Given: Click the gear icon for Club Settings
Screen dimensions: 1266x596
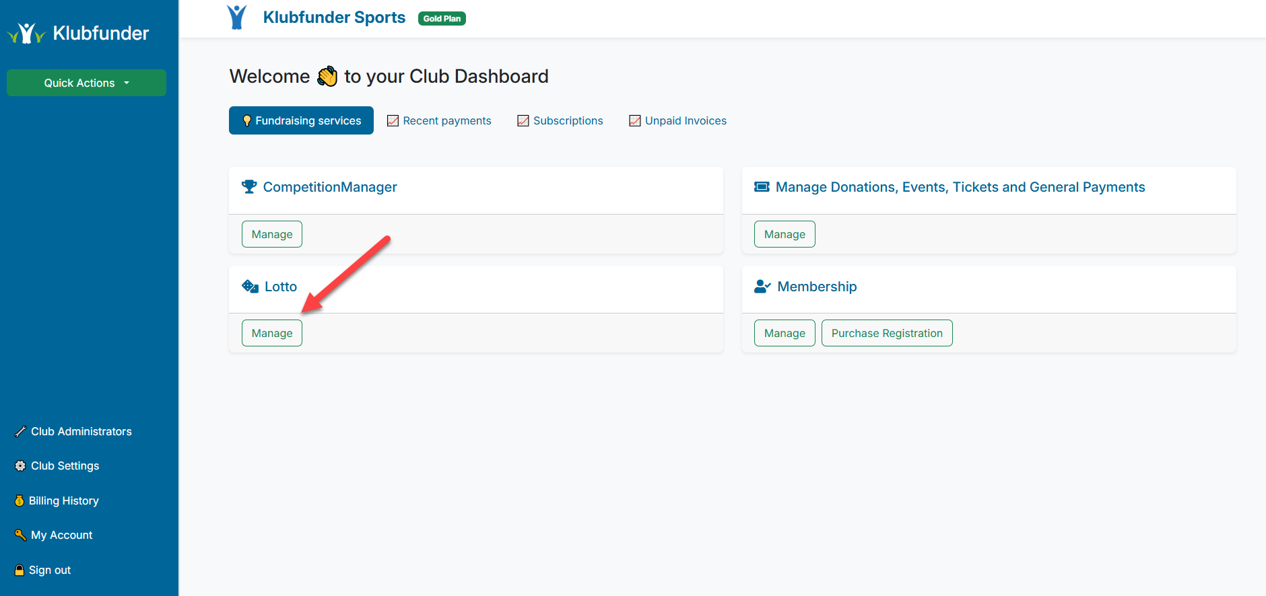Looking at the screenshot, I should (20, 466).
